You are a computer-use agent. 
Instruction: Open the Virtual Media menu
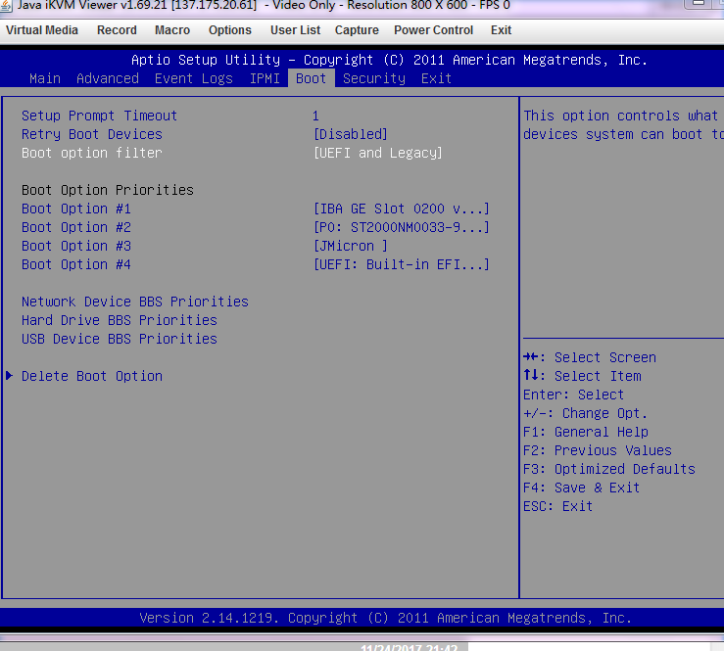coord(42,30)
